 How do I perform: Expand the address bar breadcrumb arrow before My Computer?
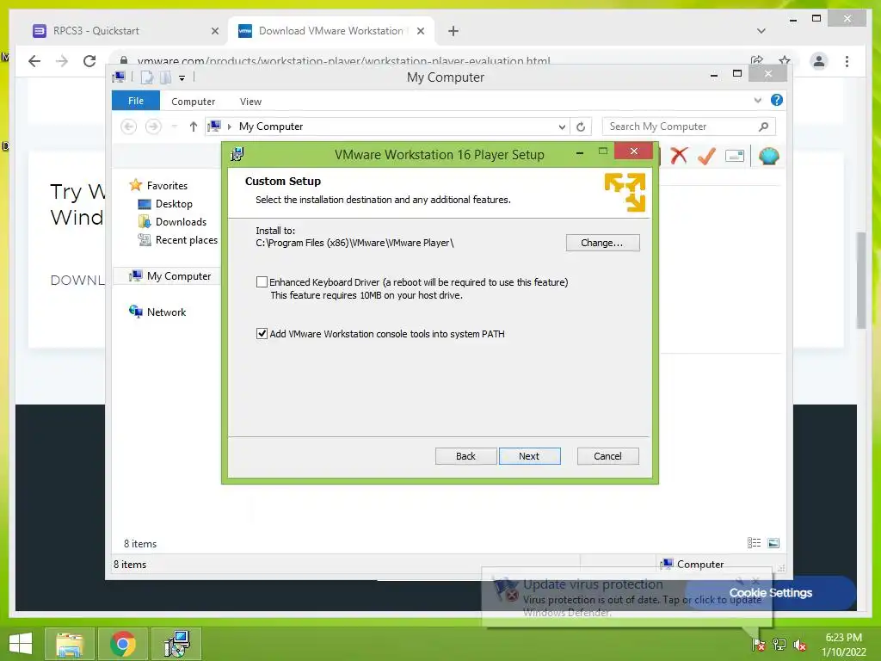point(229,127)
